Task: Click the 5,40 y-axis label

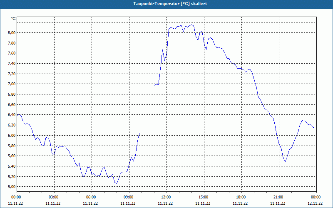Action: 12,166
